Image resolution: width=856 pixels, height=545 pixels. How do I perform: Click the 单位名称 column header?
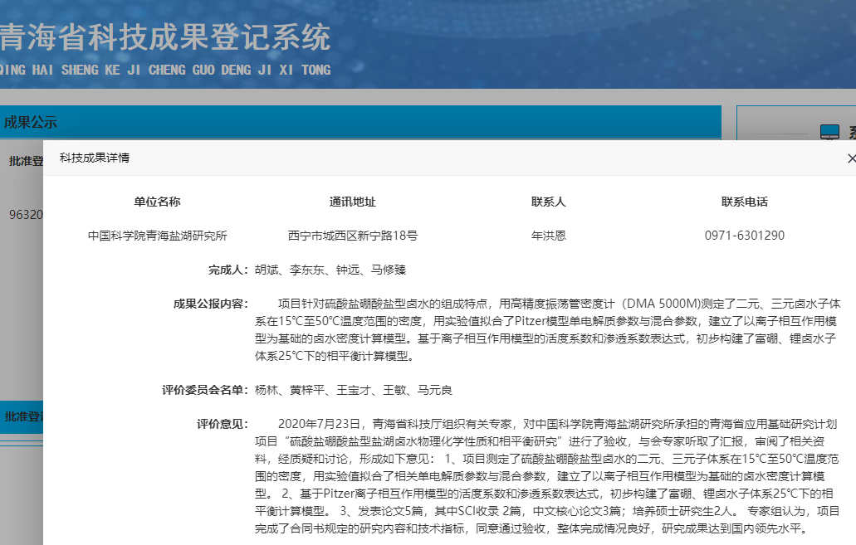tap(157, 202)
